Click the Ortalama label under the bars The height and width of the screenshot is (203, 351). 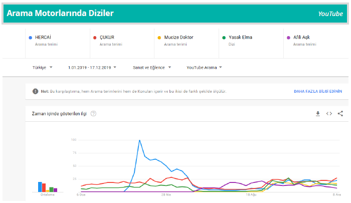pyautogui.click(x=48, y=194)
